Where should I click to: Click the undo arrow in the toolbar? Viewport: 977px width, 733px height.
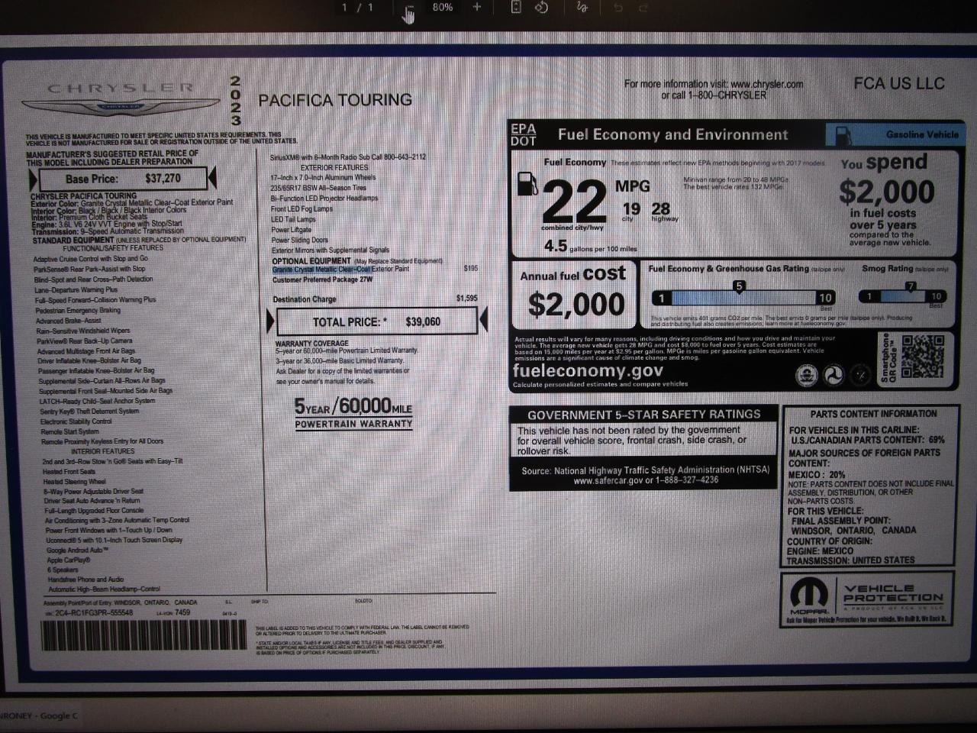click(x=618, y=8)
